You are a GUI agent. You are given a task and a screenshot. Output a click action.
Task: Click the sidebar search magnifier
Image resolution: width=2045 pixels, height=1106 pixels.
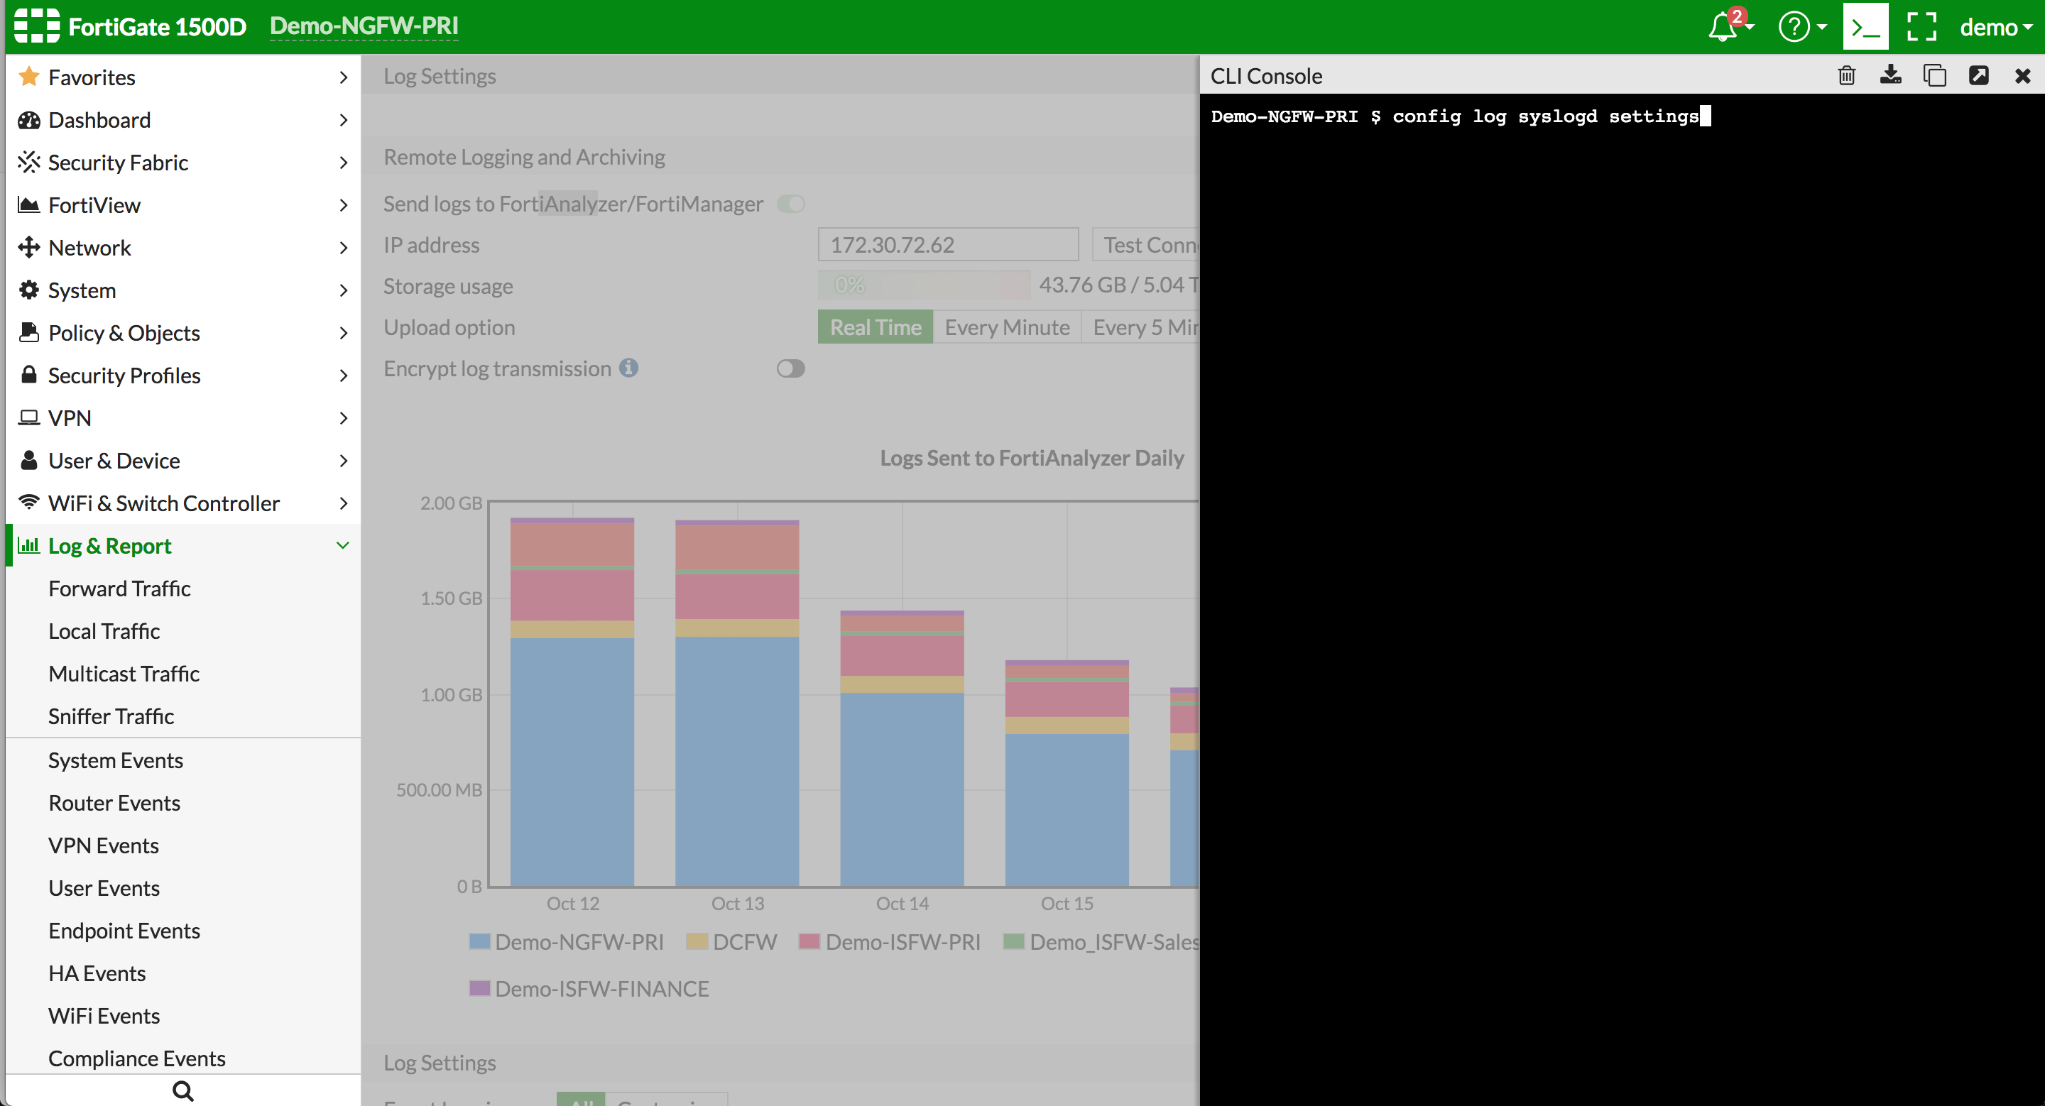(182, 1091)
